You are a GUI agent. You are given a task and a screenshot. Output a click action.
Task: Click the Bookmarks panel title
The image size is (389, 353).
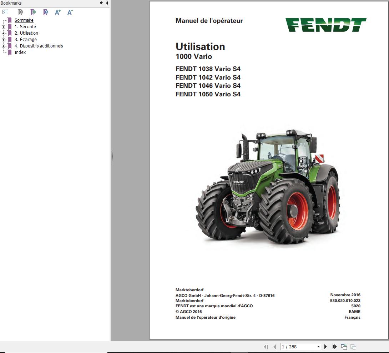pos(11,3)
